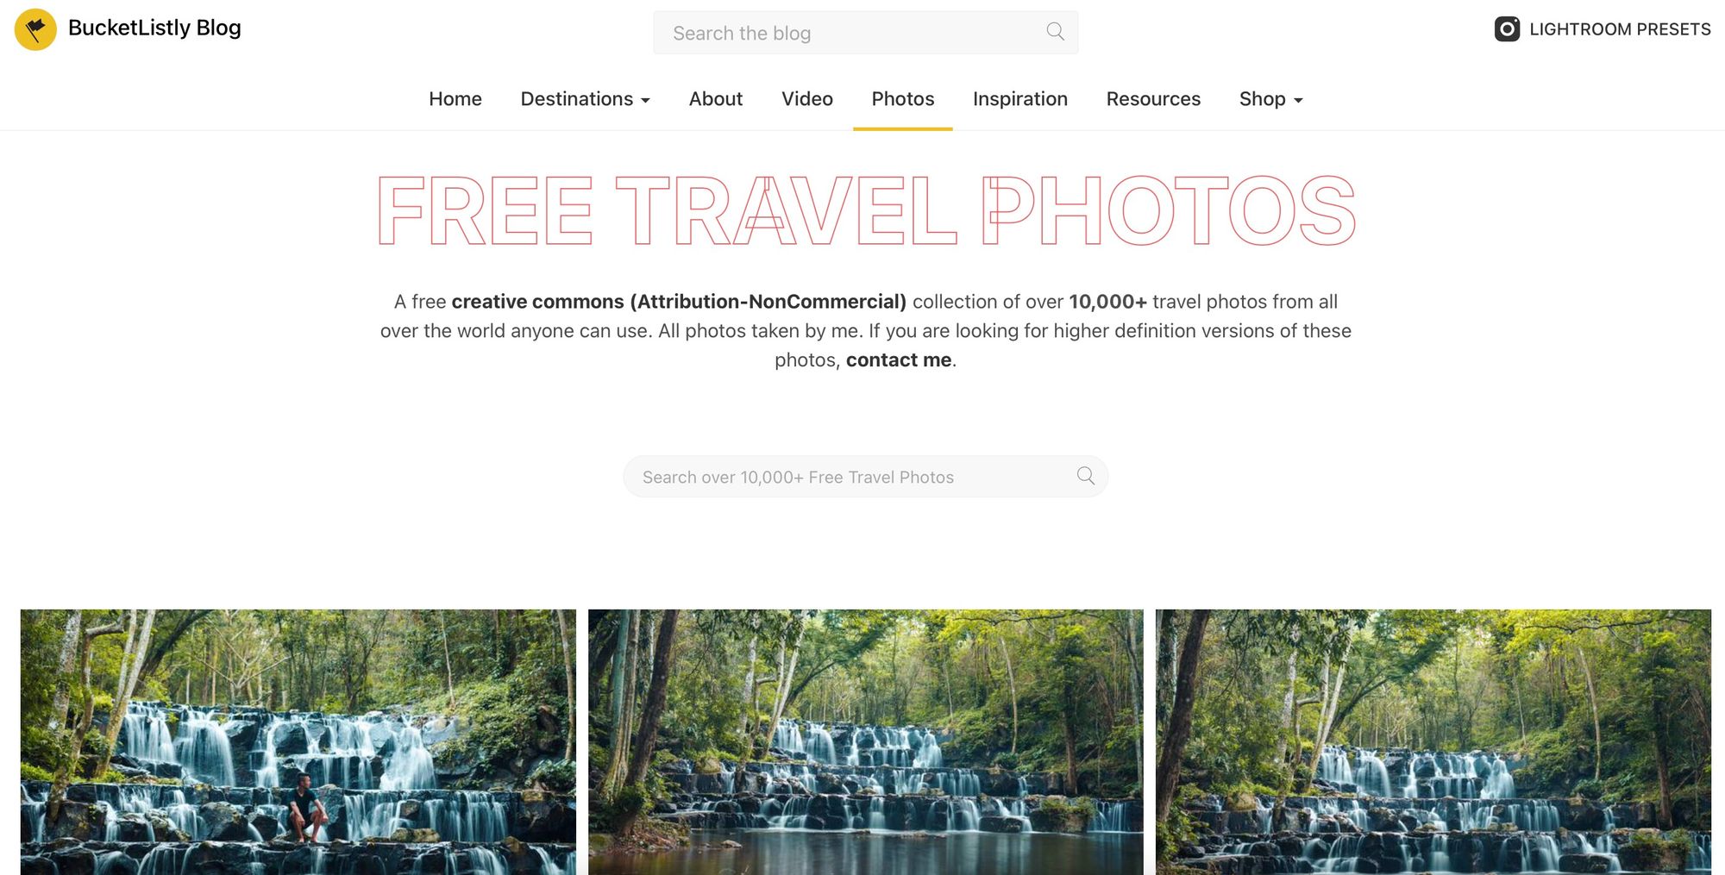Click the photo search magnifier icon
The image size is (1725, 875).
(x=1085, y=476)
